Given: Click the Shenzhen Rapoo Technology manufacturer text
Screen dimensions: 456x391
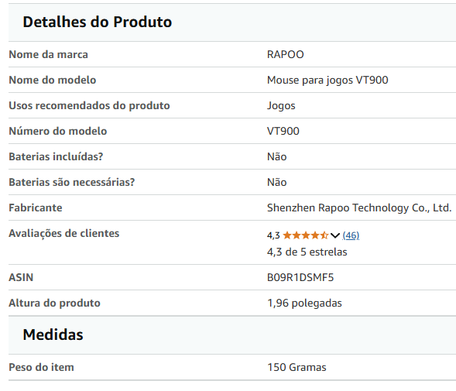Looking at the screenshot, I should (x=359, y=208).
